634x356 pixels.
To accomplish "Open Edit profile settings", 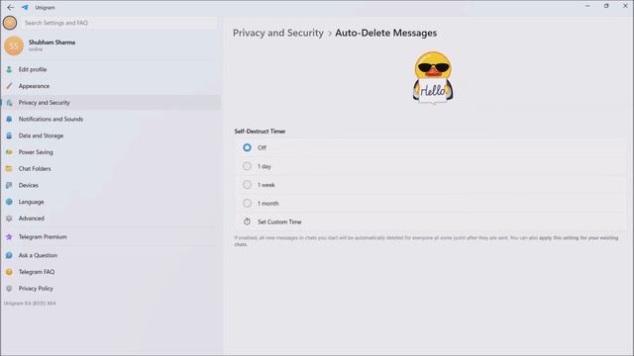I will click(111, 69).
